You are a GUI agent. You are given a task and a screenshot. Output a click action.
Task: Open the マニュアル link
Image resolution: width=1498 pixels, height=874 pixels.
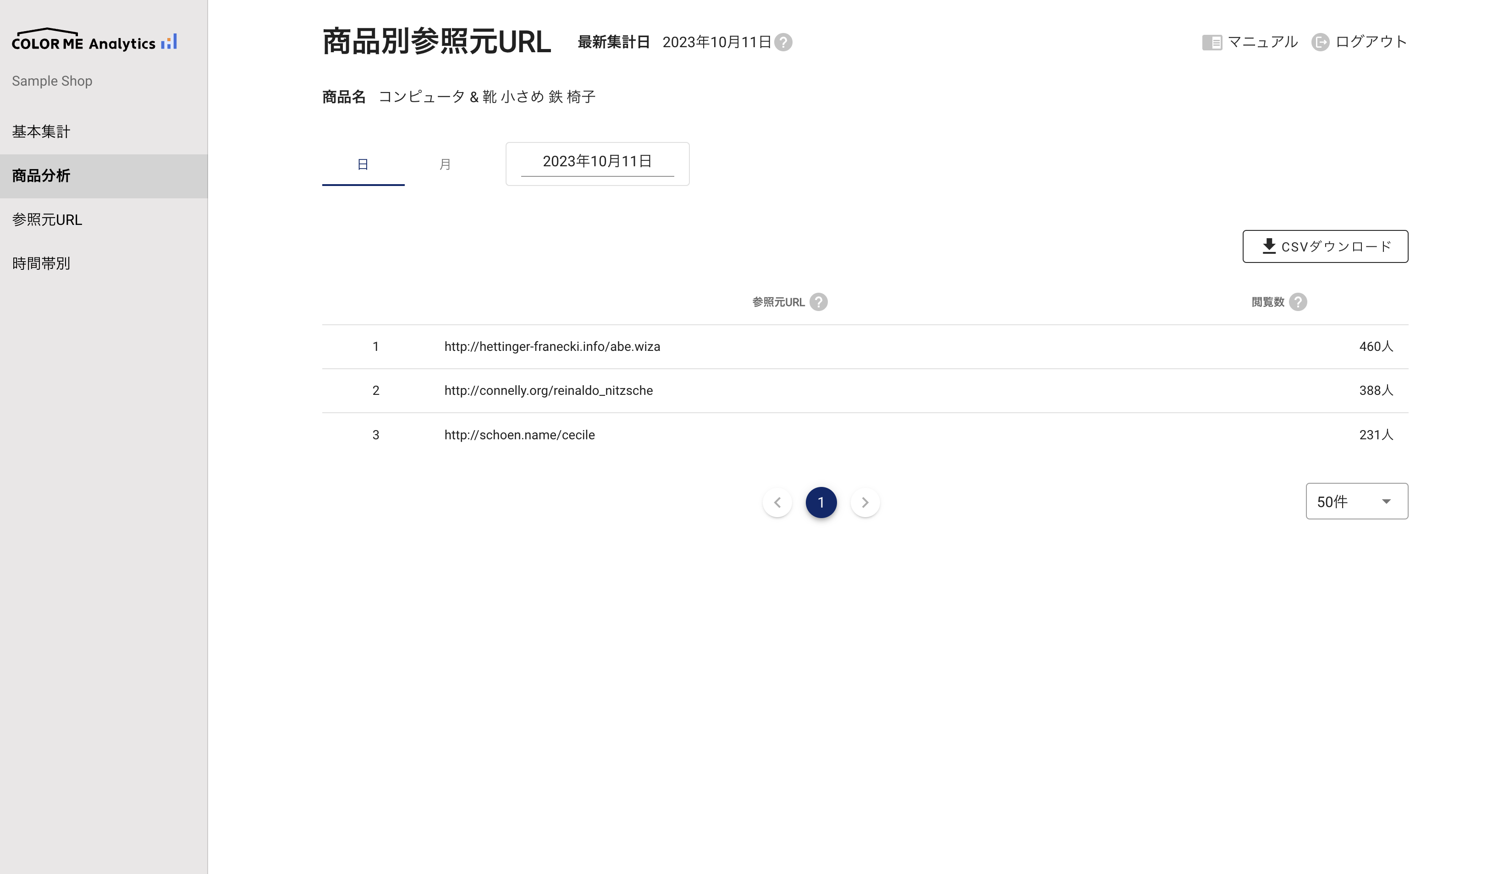[1250, 42]
